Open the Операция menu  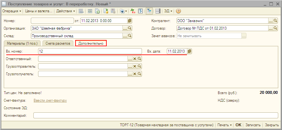coord(12,11)
